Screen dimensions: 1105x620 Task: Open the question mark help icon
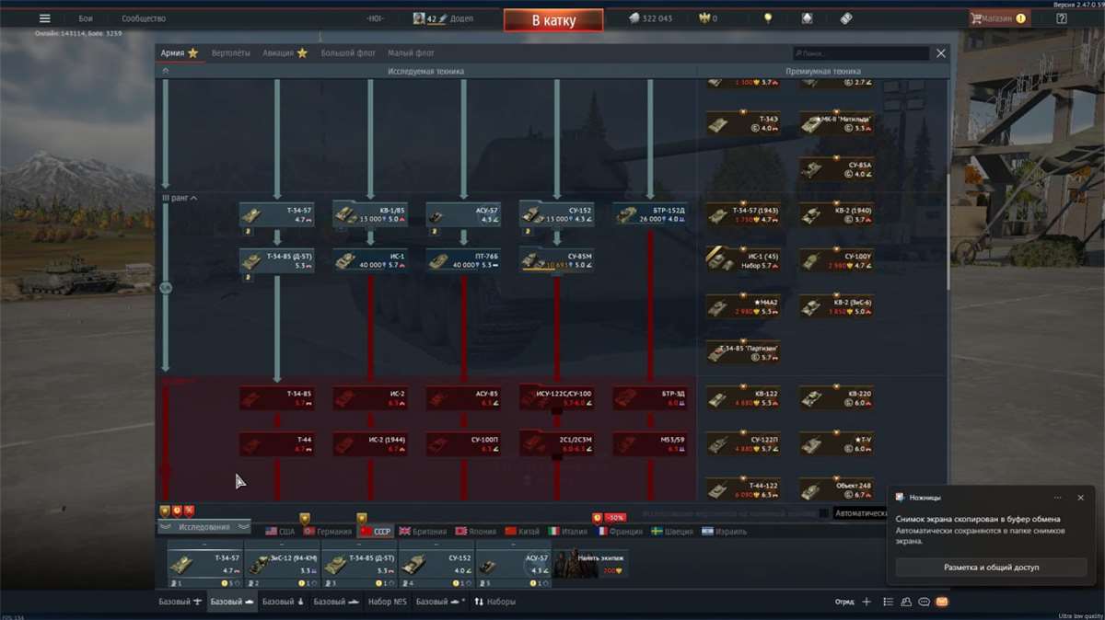point(1062,18)
